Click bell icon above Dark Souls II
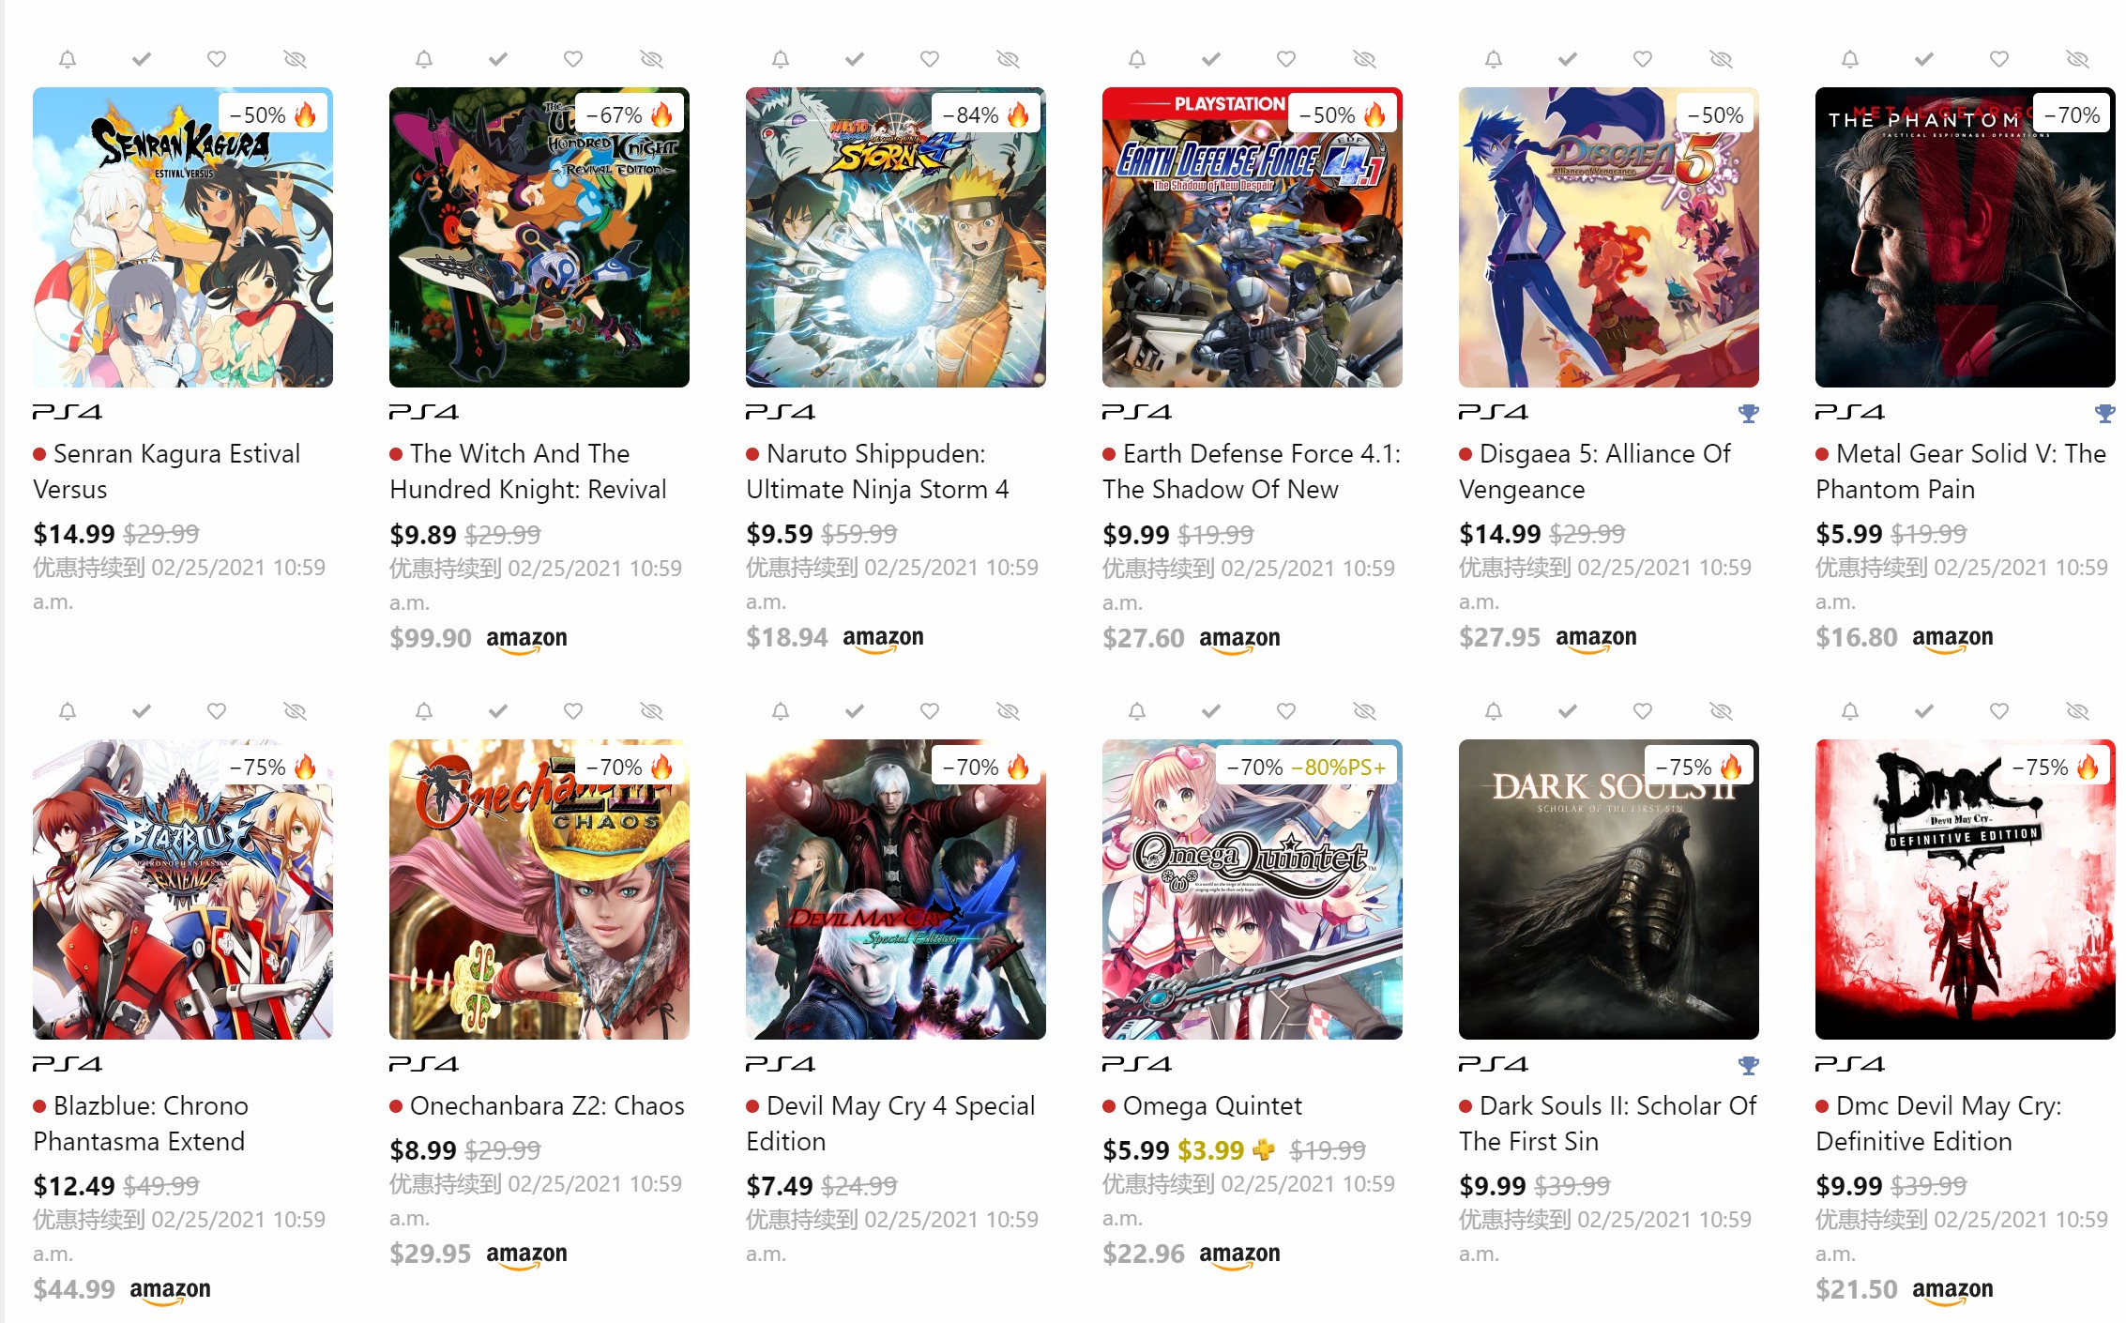2126x1323 pixels. [1494, 711]
